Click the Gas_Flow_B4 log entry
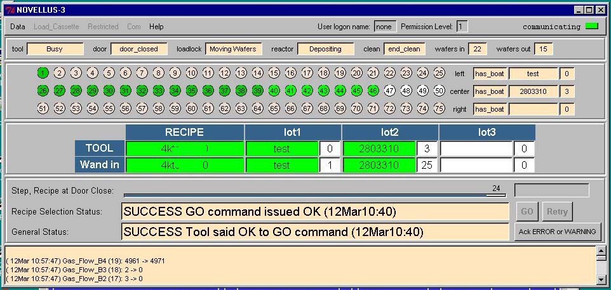The height and width of the screenshot is (290, 611). (85, 261)
